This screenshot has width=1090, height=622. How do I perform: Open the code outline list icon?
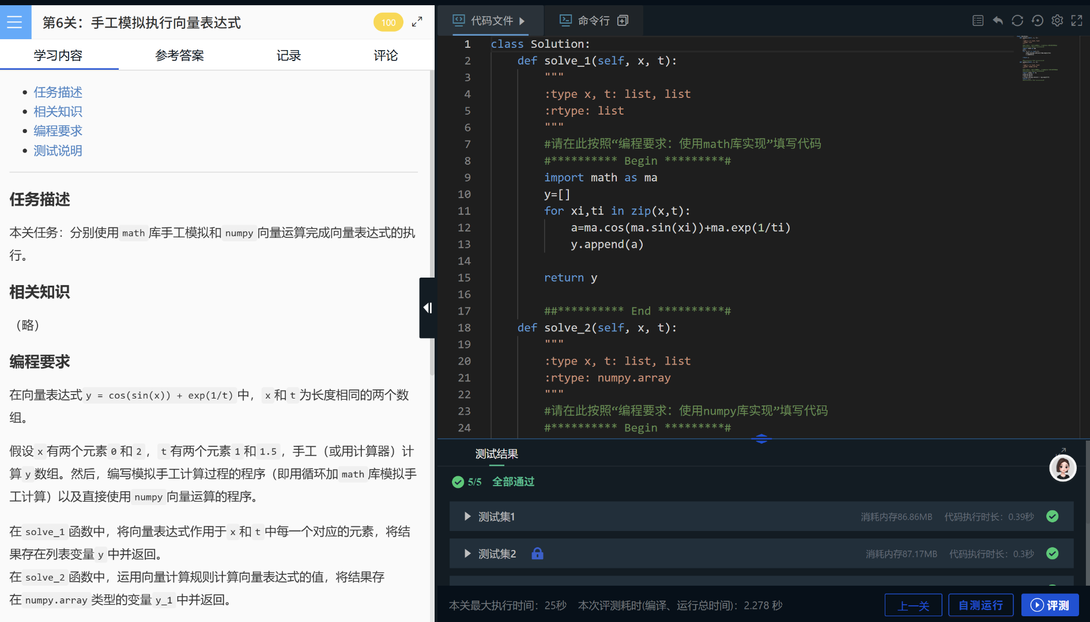[978, 21]
